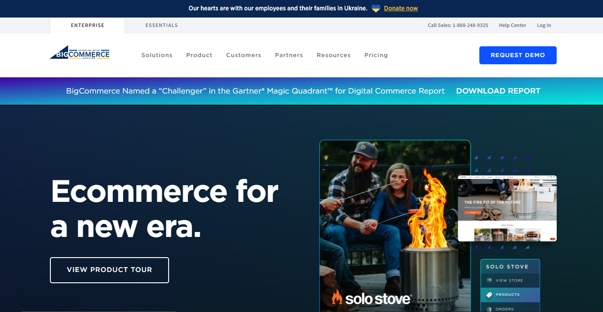Open the Customers menu item
The width and height of the screenshot is (603, 312).
[244, 55]
